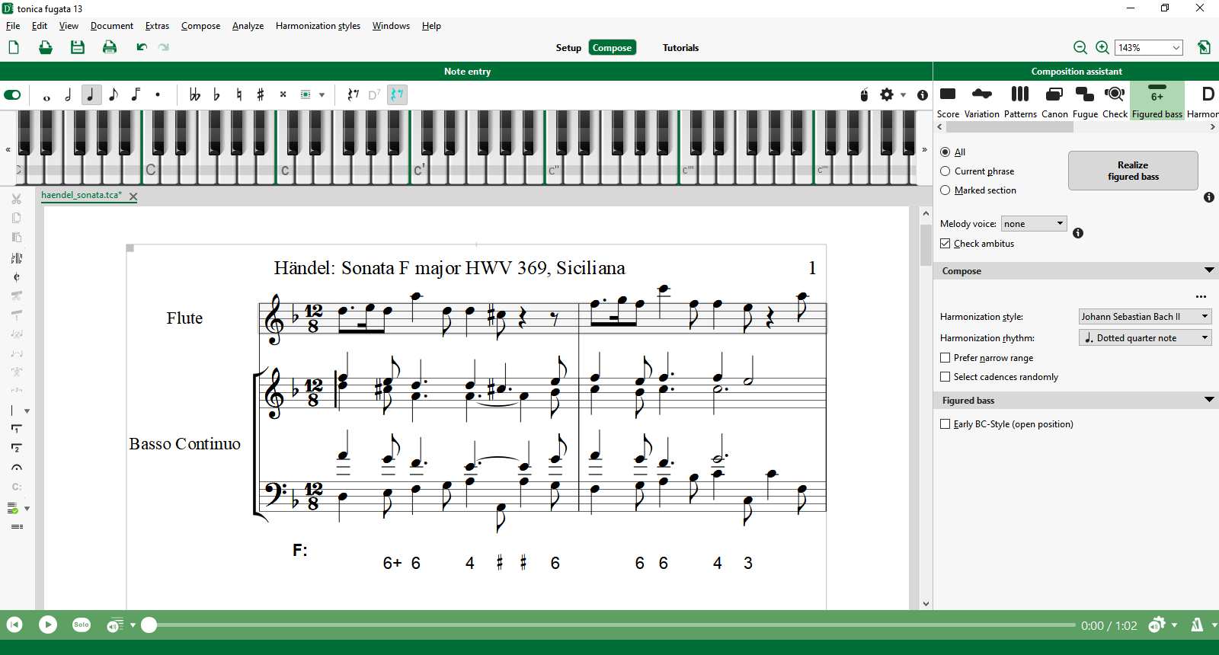The height and width of the screenshot is (655, 1219).
Task: Collapse the Compose section
Action: click(1209, 271)
